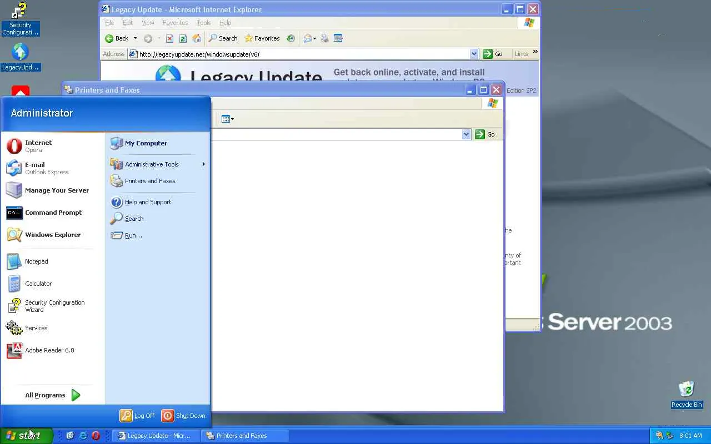Click Search on Internet Explorer toolbar
711x444 pixels.
point(223,38)
